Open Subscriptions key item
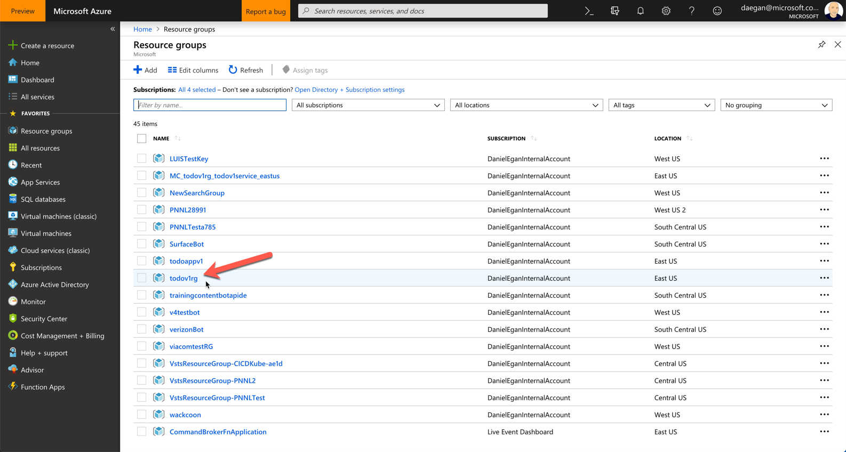Screen dimensions: 846x452 [41, 267]
